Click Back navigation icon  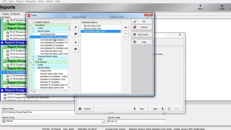tap(200, 7)
